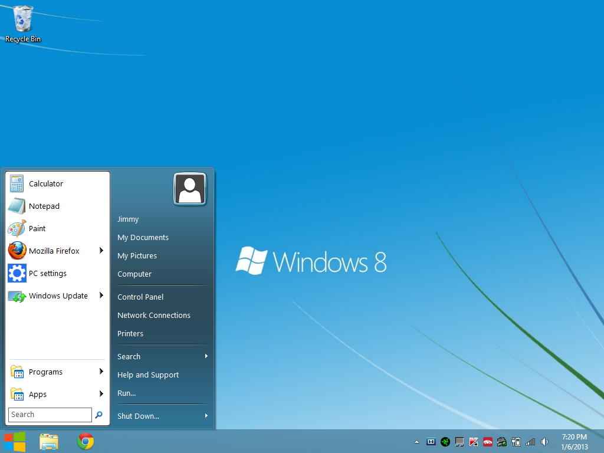Screen dimensions: 604x453
Task: Launch Mozilla Firefox from the Start menu
Action: click(x=57, y=251)
